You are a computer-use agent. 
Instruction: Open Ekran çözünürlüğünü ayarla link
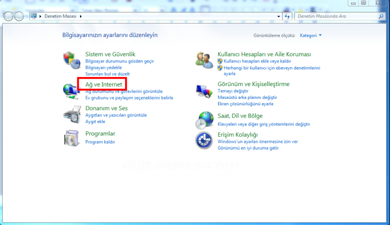245,104
